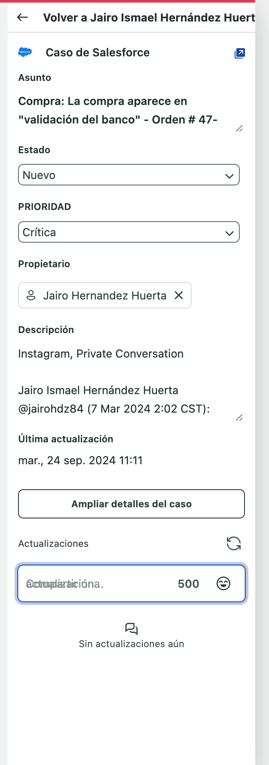Image resolution: width=269 pixels, height=765 pixels.
Task: Click the Salesforce cloud logo
Action: pos(25,52)
